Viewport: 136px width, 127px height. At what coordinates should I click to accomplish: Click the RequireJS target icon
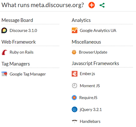(x=74, y=98)
